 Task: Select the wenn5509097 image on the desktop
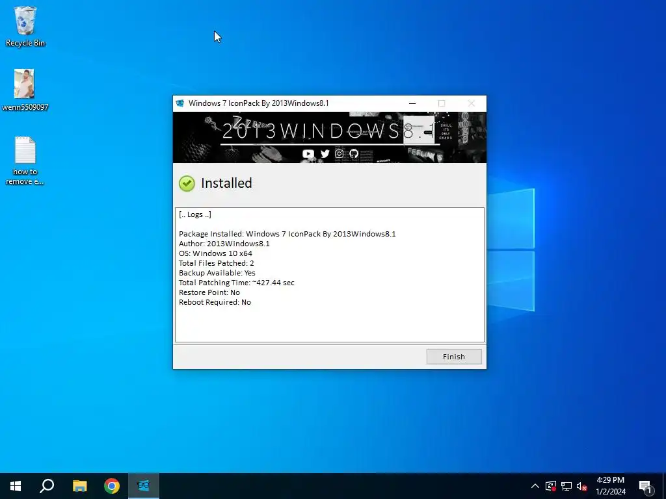(25, 90)
